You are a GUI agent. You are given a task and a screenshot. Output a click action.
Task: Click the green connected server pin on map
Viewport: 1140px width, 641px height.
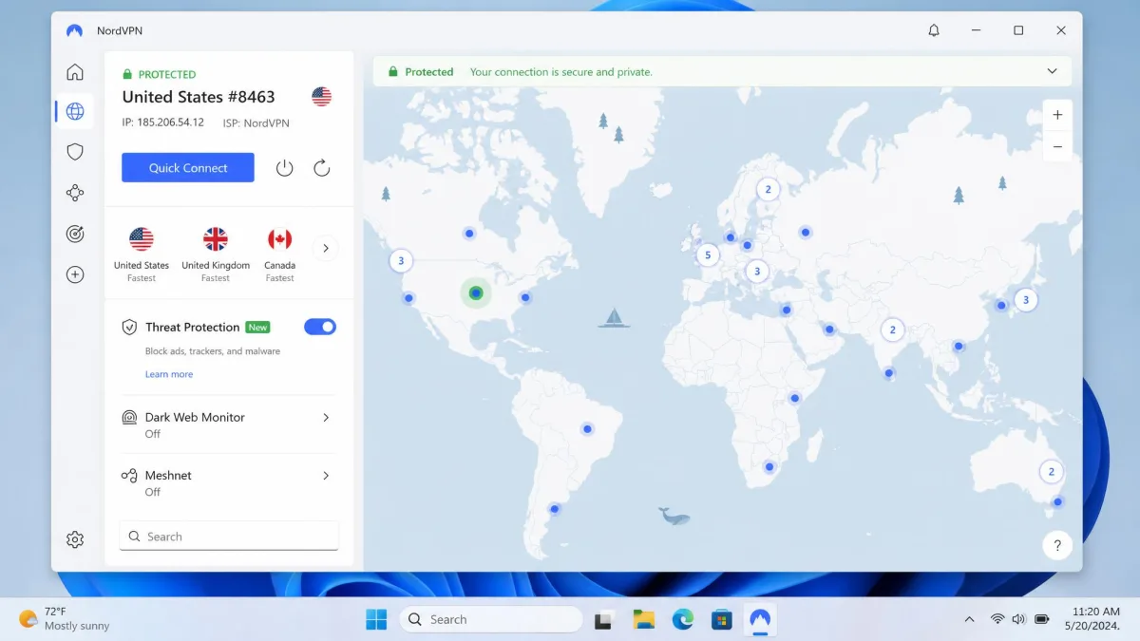coord(476,292)
